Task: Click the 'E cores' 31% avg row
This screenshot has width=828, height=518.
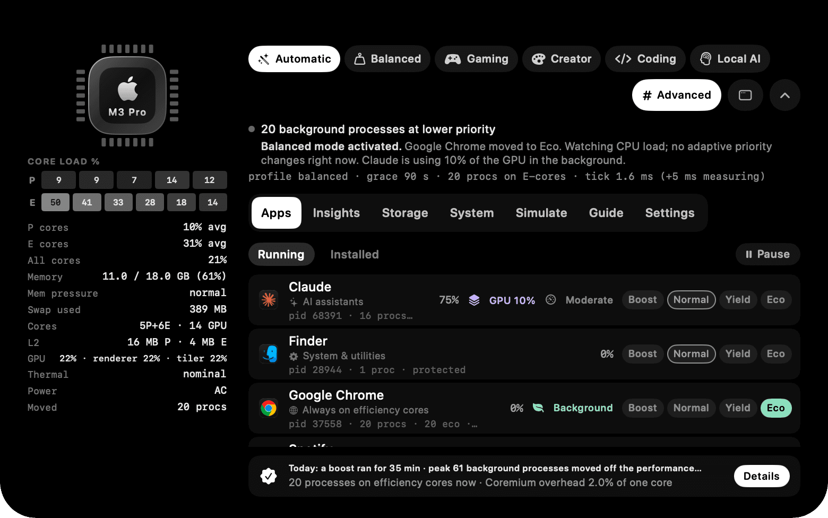Action: point(127,244)
